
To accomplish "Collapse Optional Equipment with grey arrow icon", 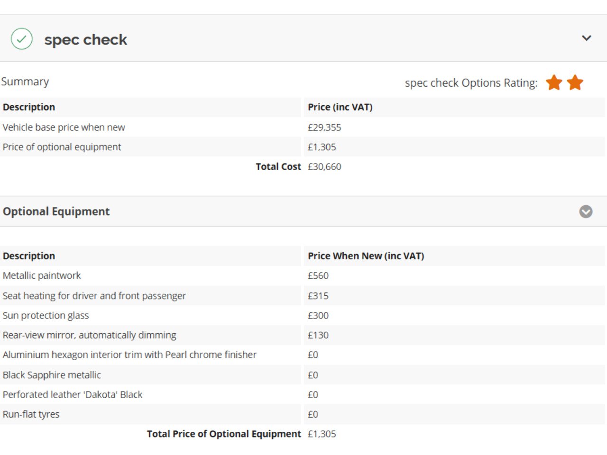I will coord(586,211).
